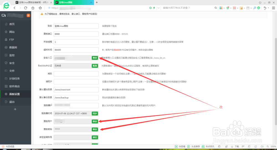Open 快剪辑 in the status bar
277x150 pixels.
tap(180, 146)
